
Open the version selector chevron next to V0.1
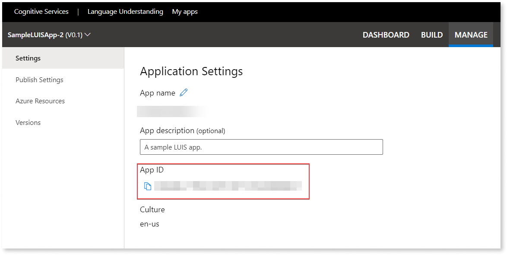click(88, 35)
